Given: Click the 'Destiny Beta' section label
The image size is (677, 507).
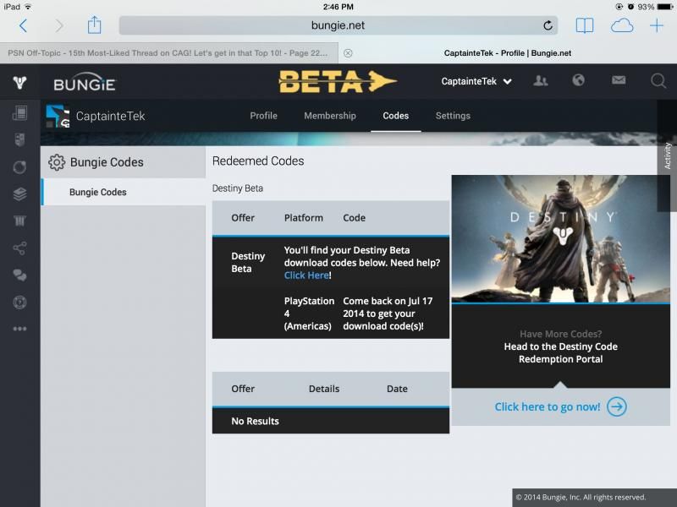Looking at the screenshot, I should click(238, 188).
